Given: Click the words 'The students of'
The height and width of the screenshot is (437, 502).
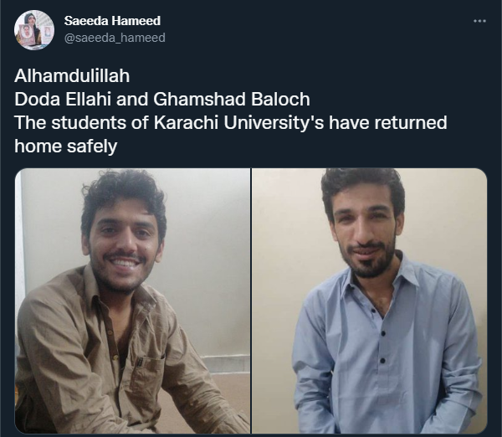Looking at the screenshot, I should point(81,123).
